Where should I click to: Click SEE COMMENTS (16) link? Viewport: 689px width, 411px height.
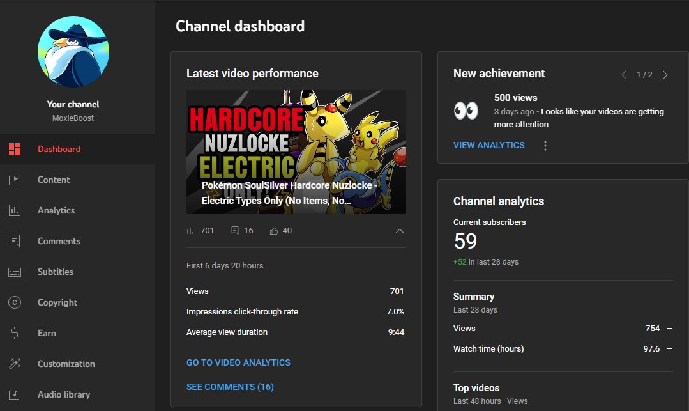pos(230,387)
